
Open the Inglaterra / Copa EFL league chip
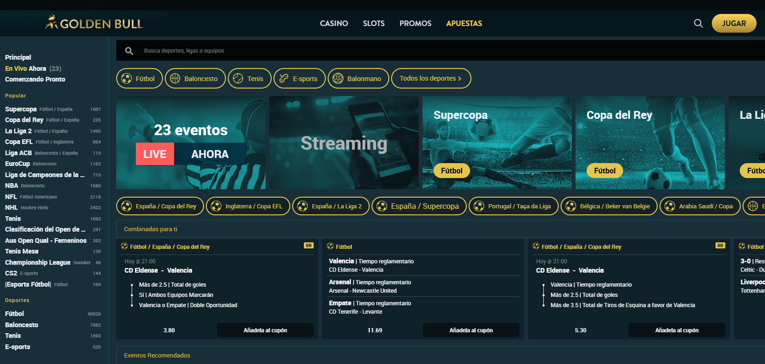(x=248, y=206)
